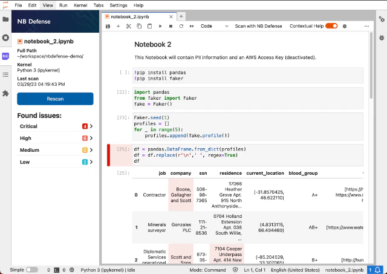Open the Run menu
The height and width of the screenshot is (274, 387).
[63, 5]
